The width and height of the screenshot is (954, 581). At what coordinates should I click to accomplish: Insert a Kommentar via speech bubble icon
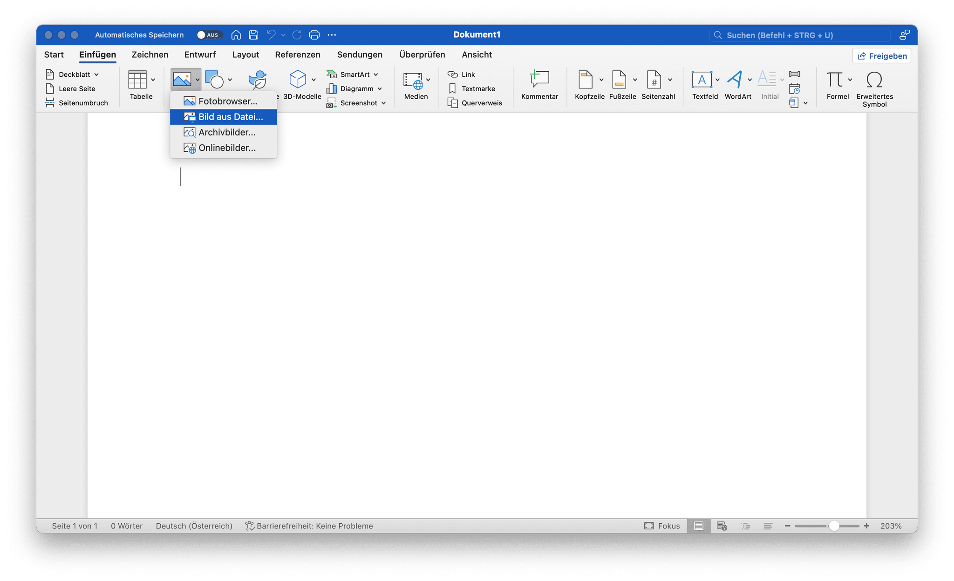(539, 80)
